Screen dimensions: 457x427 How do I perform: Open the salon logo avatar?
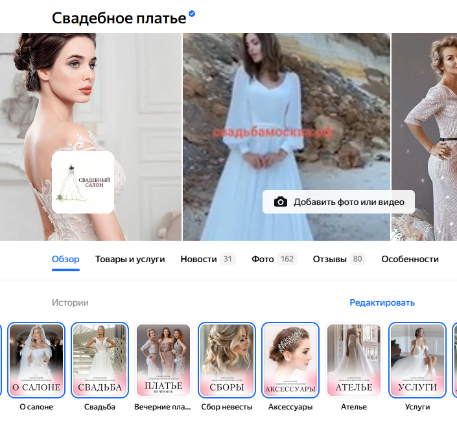click(x=83, y=182)
